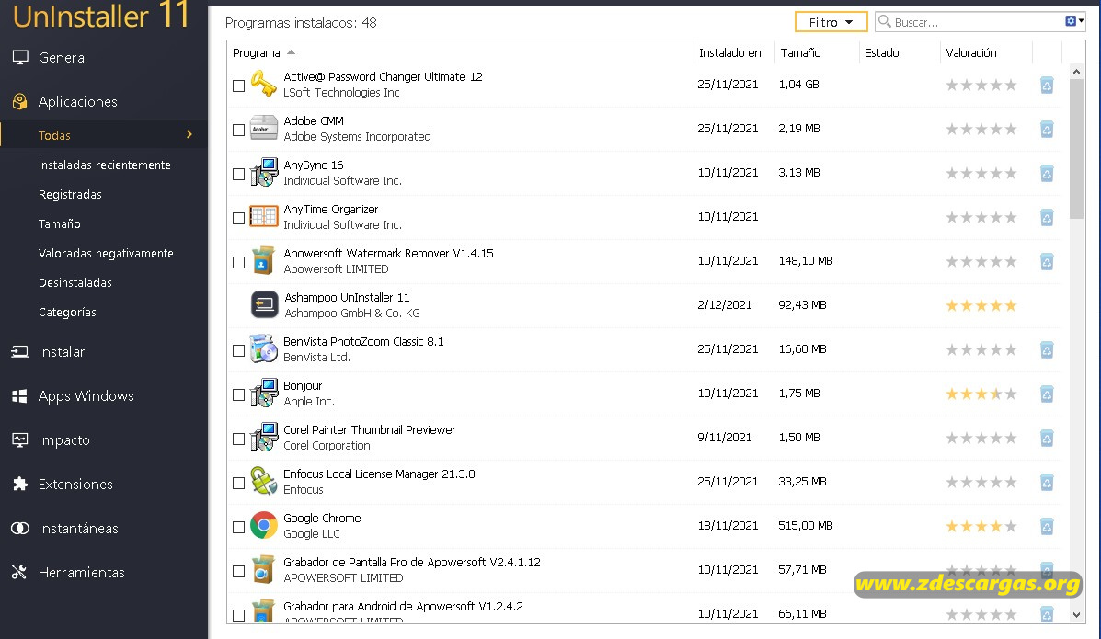The width and height of the screenshot is (1101, 639).
Task: Click uninstall trash icon for AnyTime Organizer
Action: (1046, 218)
